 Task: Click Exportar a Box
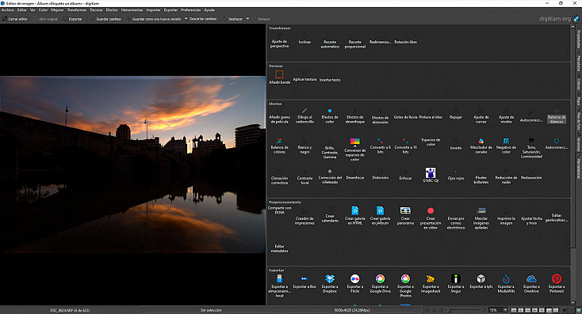304,282
